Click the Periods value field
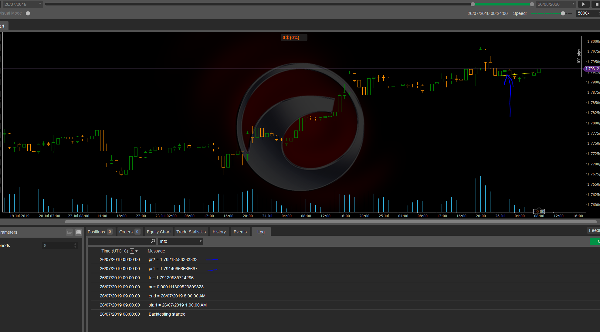The width and height of the screenshot is (600, 332). click(58, 246)
